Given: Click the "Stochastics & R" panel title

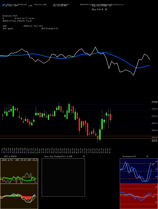Looking at the screenshot, I should tap(129, 156).
